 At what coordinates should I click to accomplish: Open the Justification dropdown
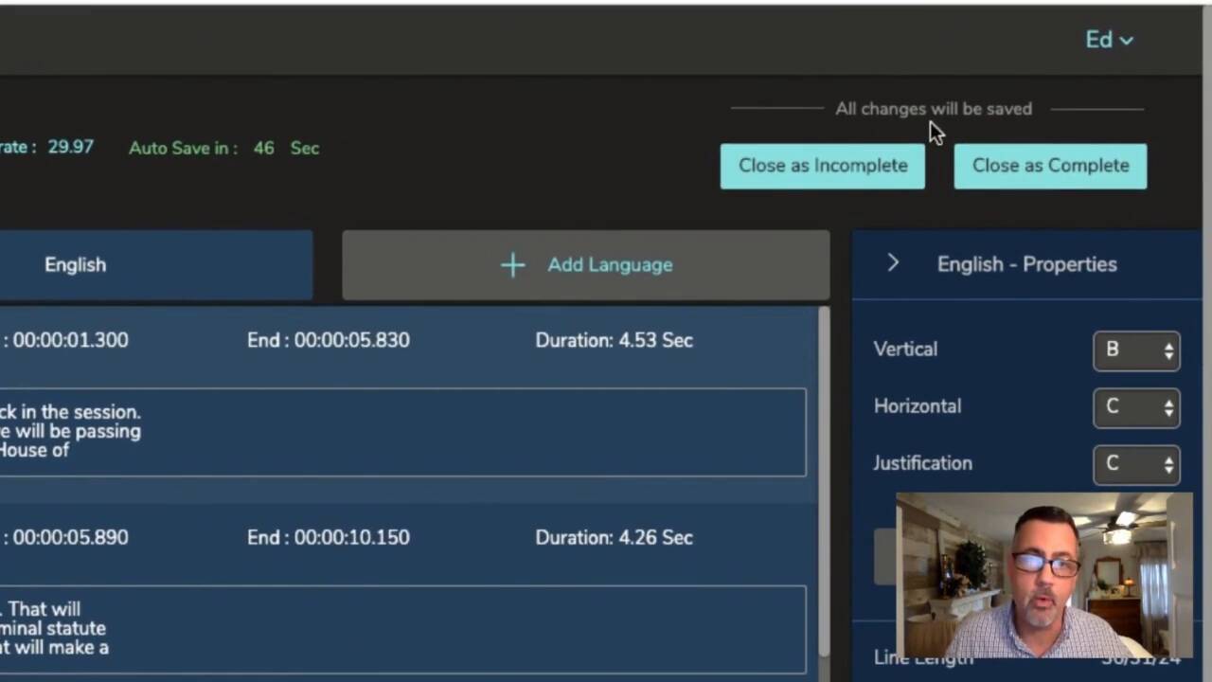point(1136,464)
